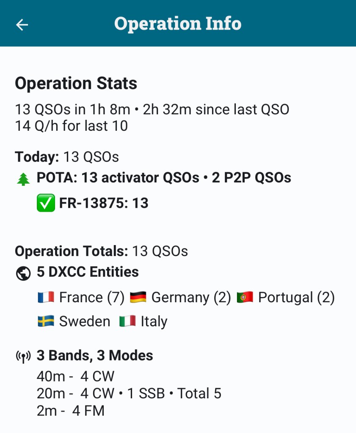Screen dimensions: 356x433
Task: Click the green POTA tree icon
Action: click(23, 179)
